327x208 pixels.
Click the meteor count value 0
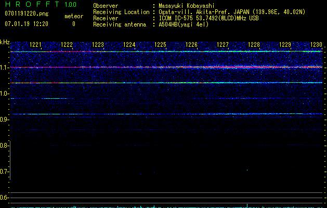[73, 24]
